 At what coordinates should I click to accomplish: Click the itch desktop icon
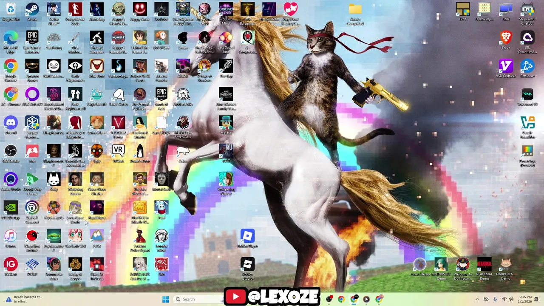(32, 154)
